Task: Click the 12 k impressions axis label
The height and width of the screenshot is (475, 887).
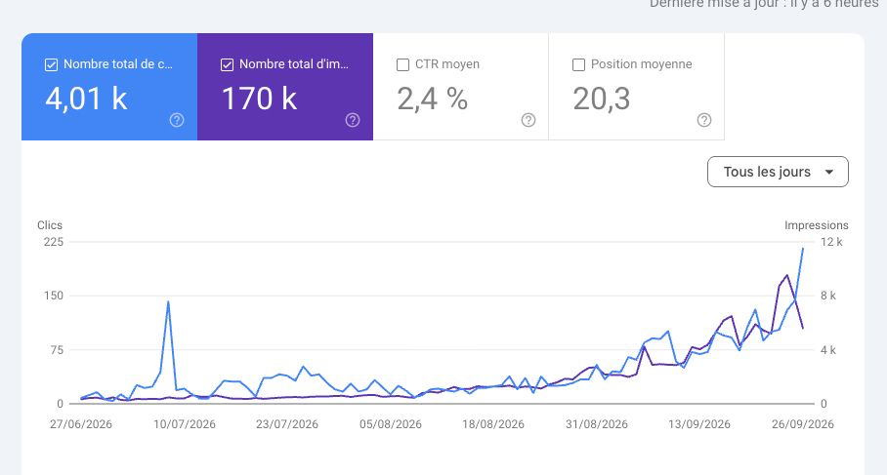Action: tap(831, 242)
